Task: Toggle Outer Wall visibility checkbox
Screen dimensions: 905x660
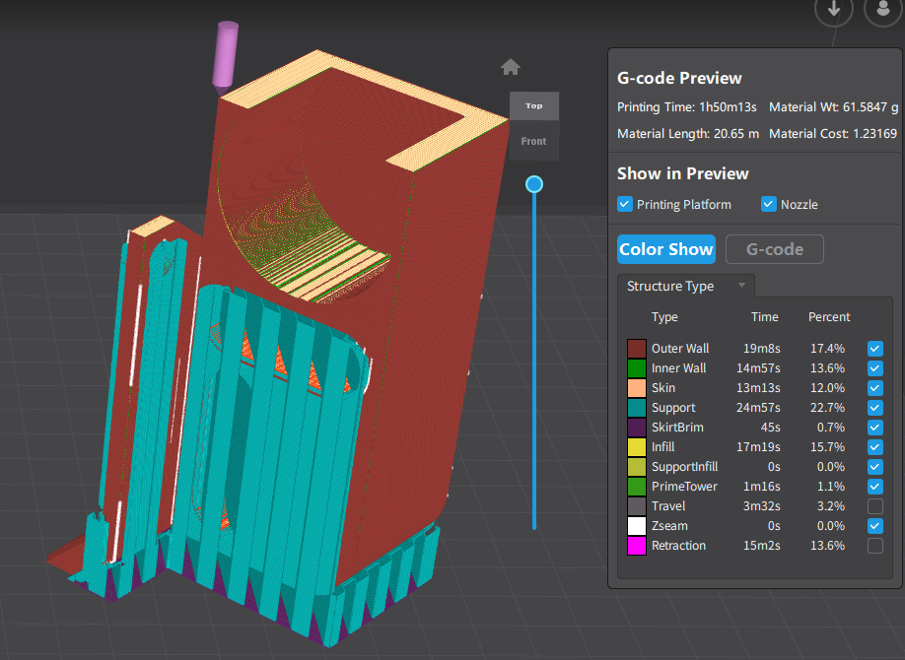Action: (875, 349)
